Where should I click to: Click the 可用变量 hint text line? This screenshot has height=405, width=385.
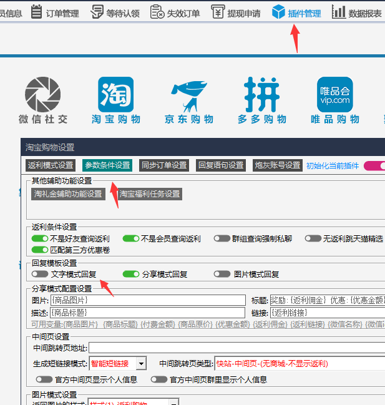pyautogui.click(x=208, y=324)
